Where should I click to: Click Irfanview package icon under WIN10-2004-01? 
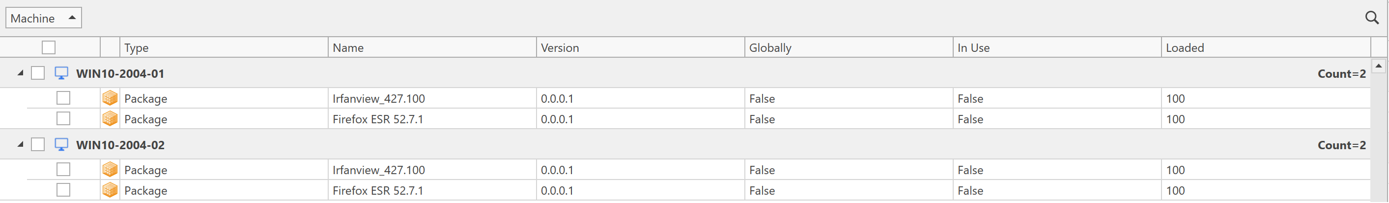click(x=110, y=98)
